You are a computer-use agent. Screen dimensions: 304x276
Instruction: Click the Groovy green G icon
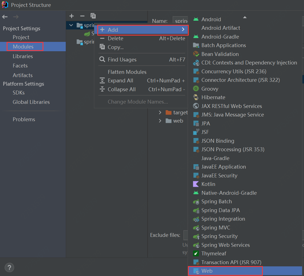coord(196,88)
